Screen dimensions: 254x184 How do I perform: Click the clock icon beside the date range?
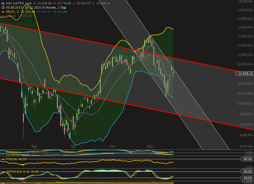coord(3,8)
